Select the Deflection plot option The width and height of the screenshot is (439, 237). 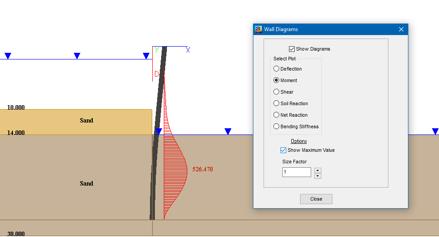coord(277,69)
